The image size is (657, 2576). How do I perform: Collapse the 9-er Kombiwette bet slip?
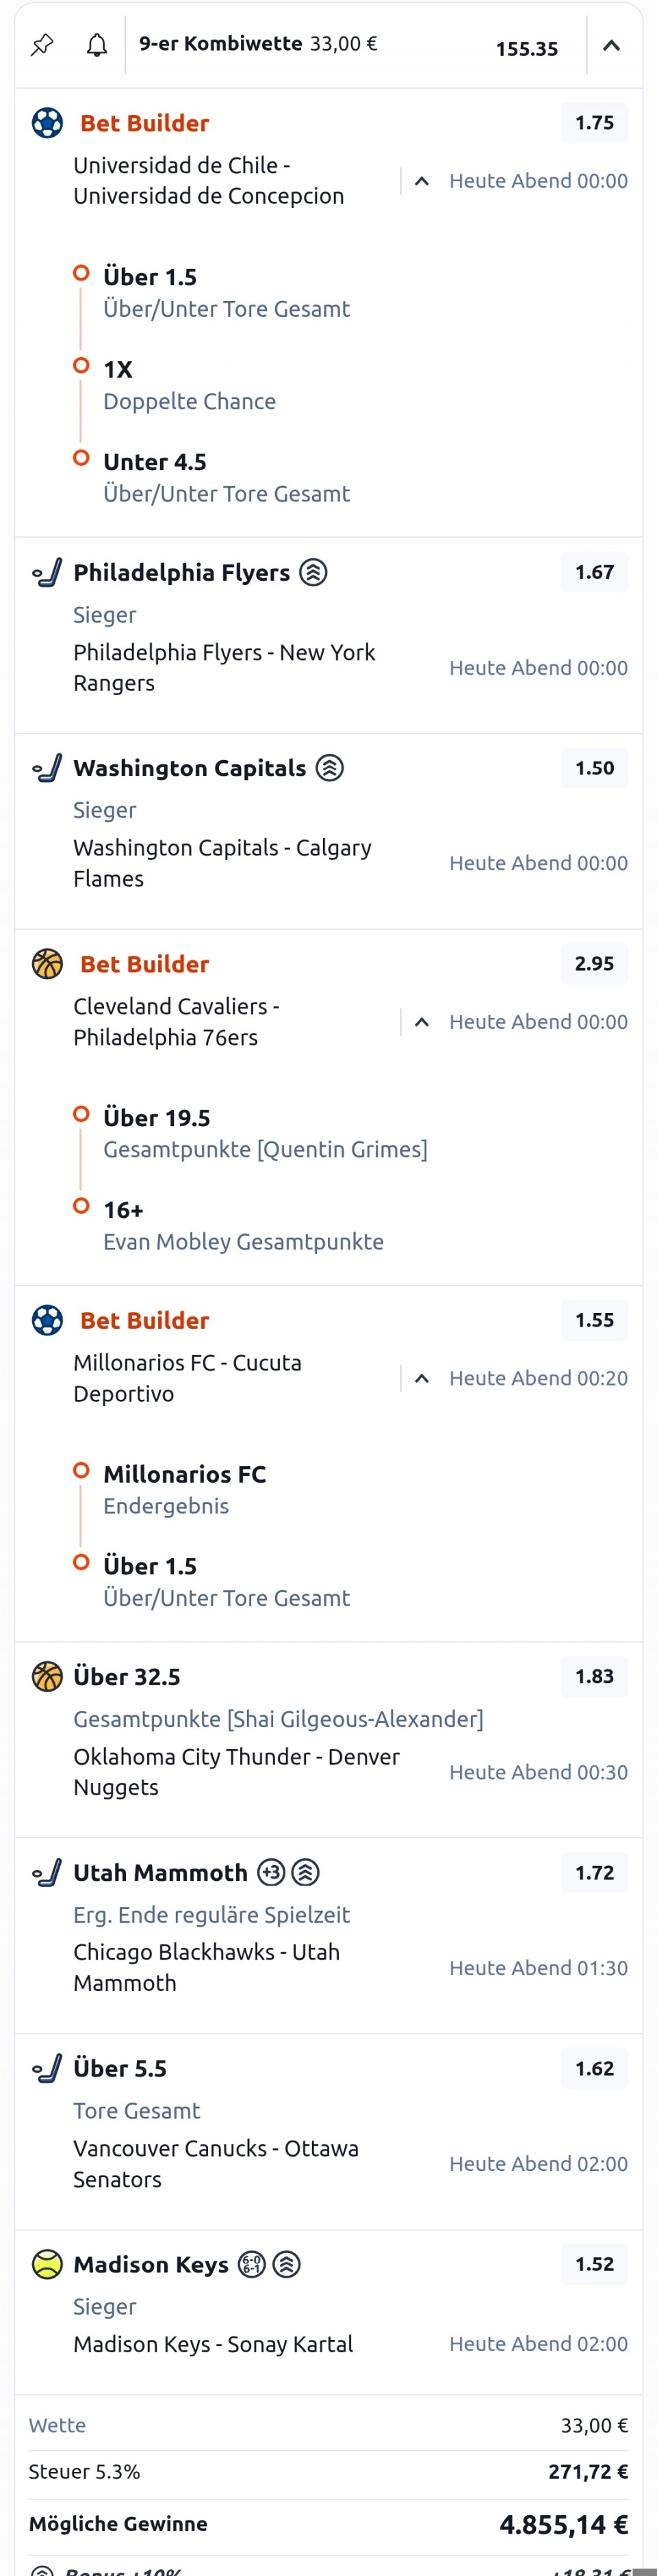click(x=611, y=45)
